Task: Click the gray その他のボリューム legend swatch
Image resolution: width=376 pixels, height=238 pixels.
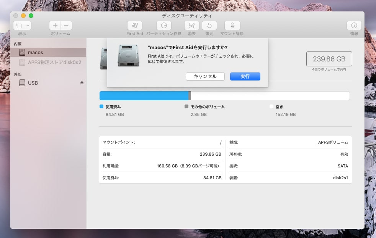Action: coord(186,107)
